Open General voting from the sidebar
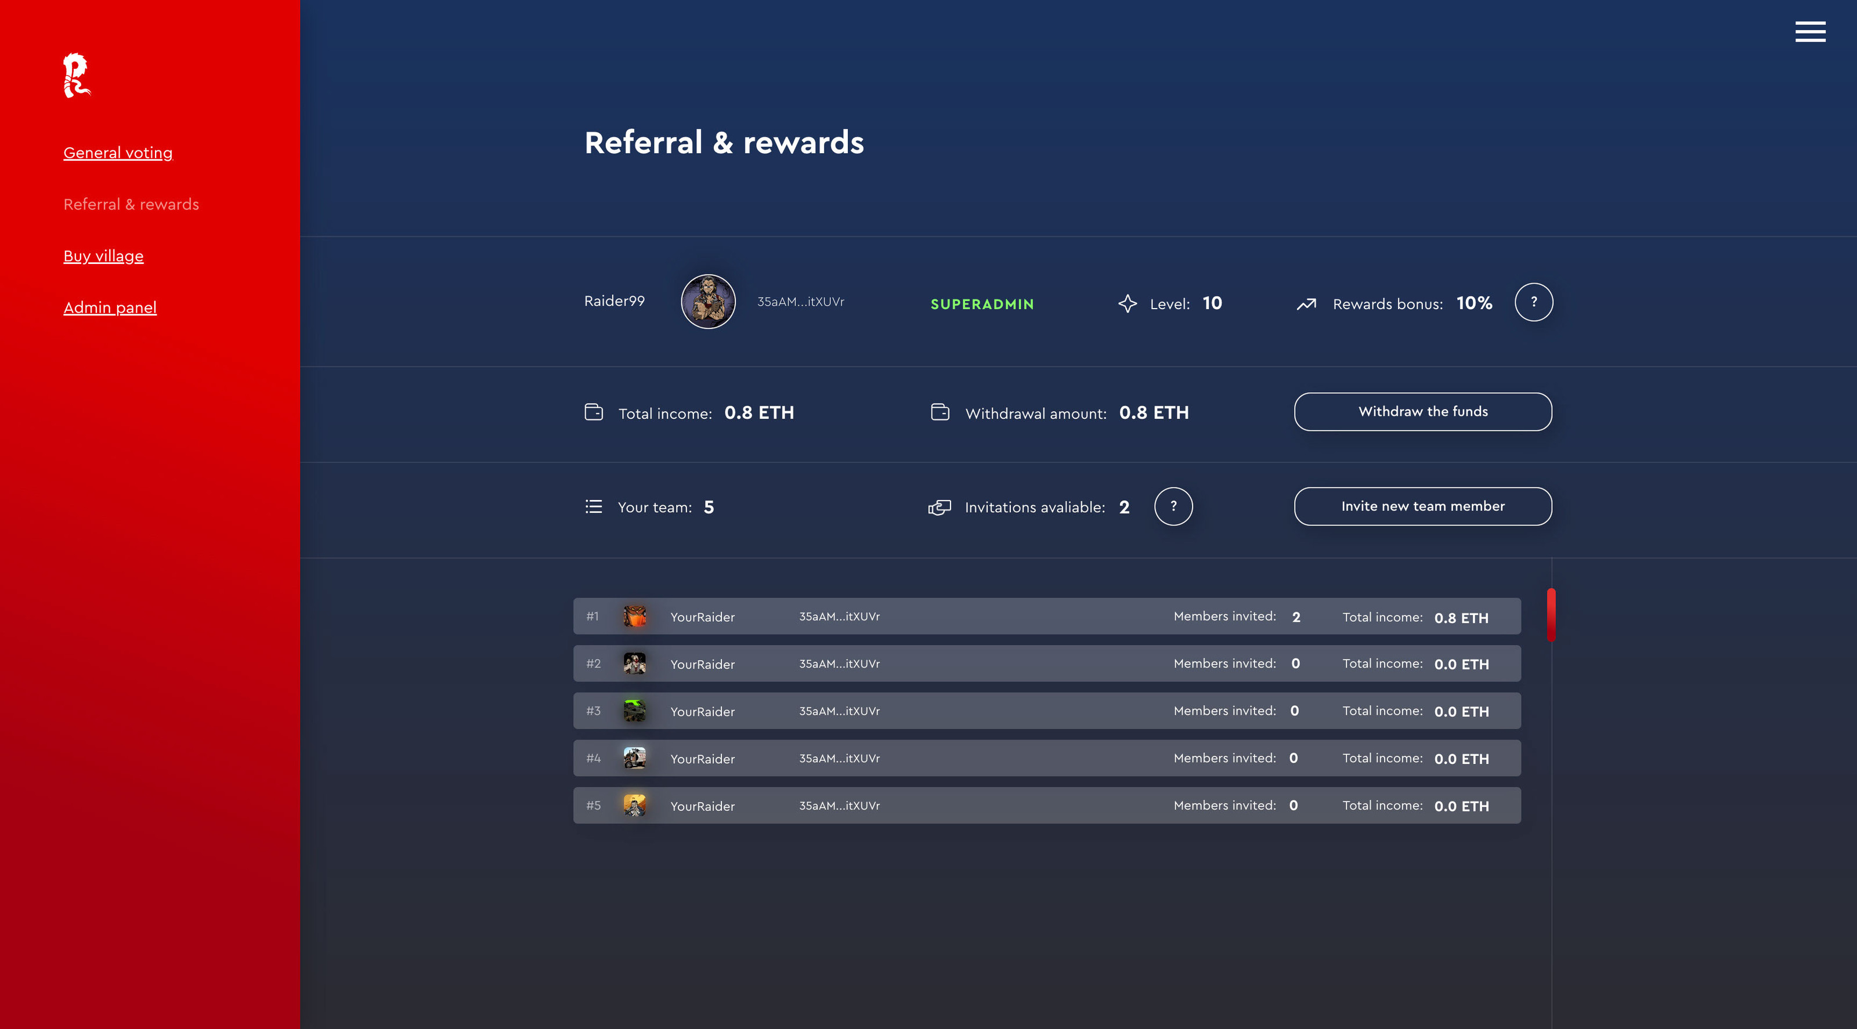This screenshot has height=1029, width=1857. [x=118, y=153]
